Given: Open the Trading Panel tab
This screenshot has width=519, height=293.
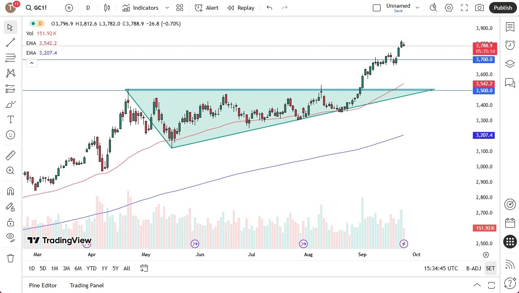Looking at the screenshot, I should tap(86, 285).
